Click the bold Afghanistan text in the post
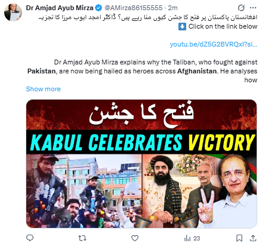 [x=197, y=71]
